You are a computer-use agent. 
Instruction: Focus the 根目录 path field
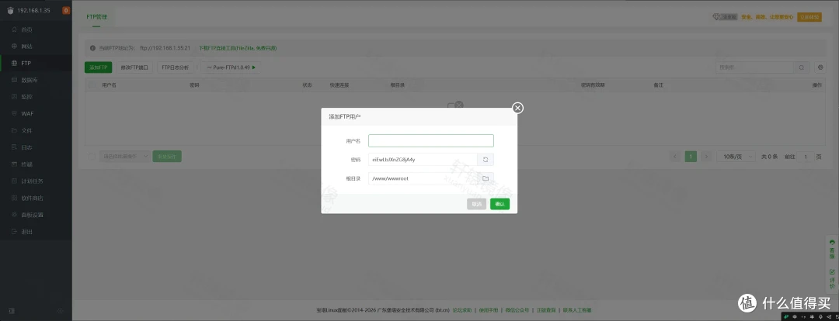(423, 178)
